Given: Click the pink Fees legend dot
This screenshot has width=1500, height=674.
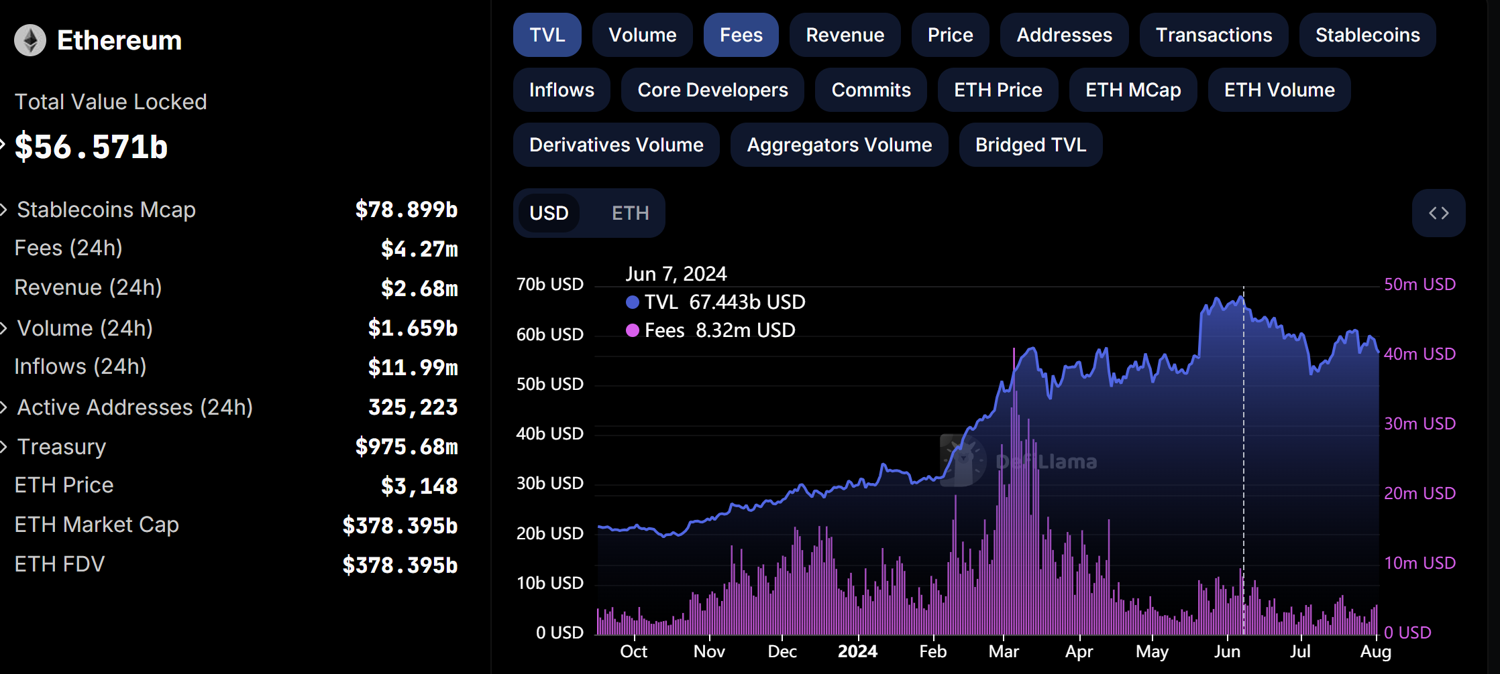Looking at the screenshot, I should coord(632,330).
